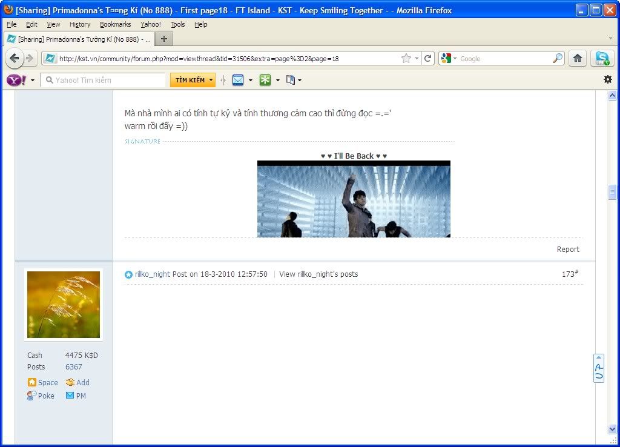Go forward with the Forward arrow button

pos(30,59)
